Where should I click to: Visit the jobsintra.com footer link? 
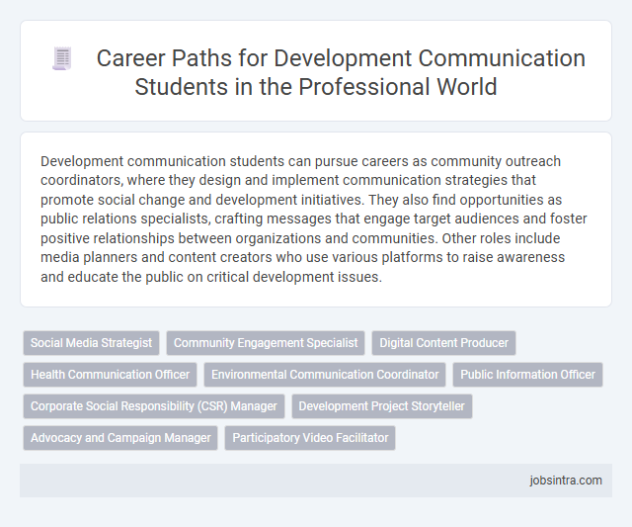pos(566,481)
